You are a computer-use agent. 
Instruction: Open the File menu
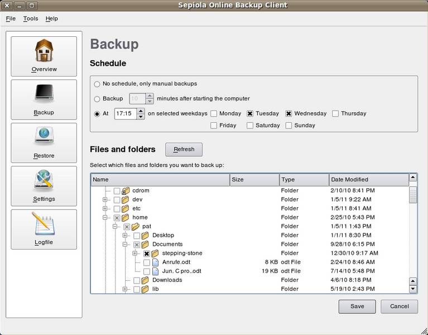pyautogui.click(x=11, y=18)
